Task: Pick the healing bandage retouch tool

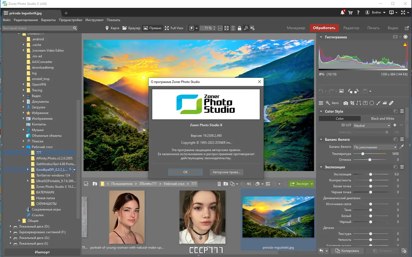Action: [x=391, y=103]
